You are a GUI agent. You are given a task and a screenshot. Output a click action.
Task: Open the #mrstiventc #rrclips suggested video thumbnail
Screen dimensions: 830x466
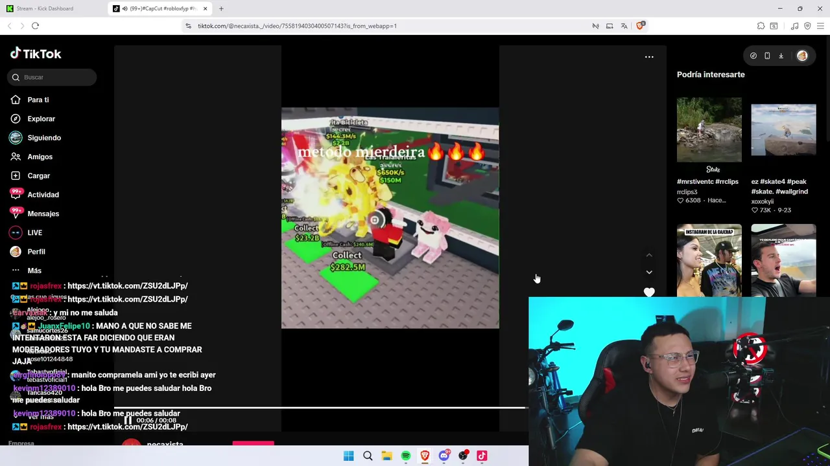(x=709, y=129)
